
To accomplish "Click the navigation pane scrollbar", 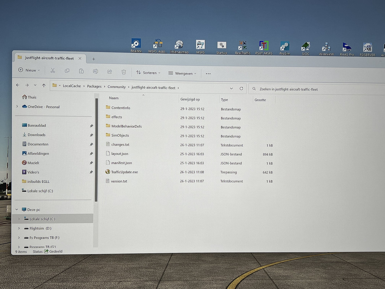I will pyautogui.click(x=96, y=150).
